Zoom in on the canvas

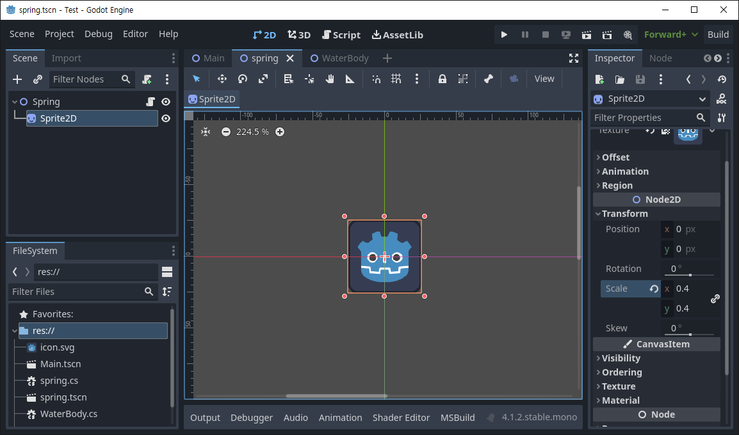(x=280, y=132)
